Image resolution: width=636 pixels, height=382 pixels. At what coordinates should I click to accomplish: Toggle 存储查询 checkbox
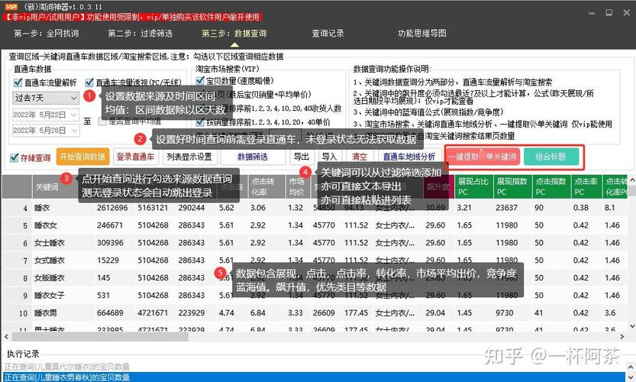pos(15,157)
